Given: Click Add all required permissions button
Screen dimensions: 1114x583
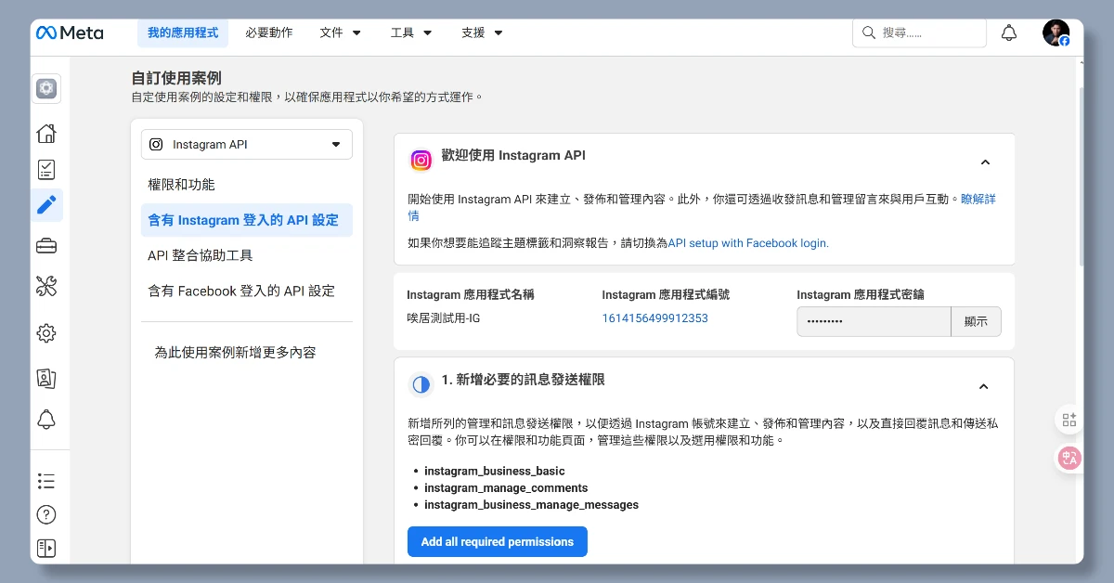Looking at the screenshot, I should 498,541.
